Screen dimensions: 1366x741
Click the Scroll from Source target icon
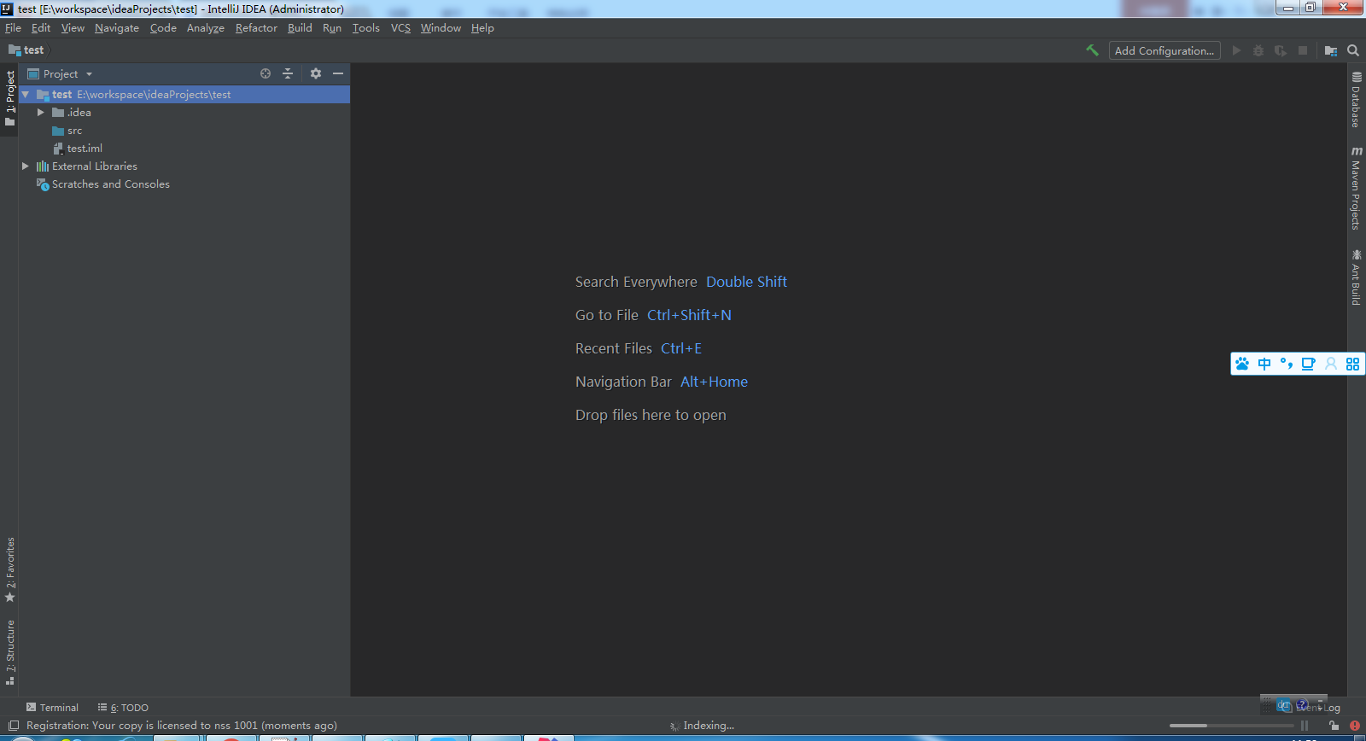266,73
